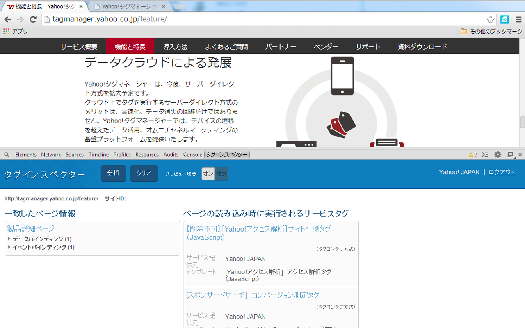Open the 導入方法 nav item
525x328 pixels.
point(175,47)
